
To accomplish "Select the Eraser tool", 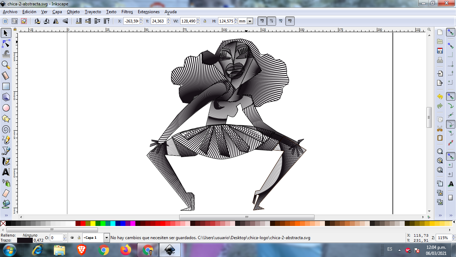I will point(6,193).
